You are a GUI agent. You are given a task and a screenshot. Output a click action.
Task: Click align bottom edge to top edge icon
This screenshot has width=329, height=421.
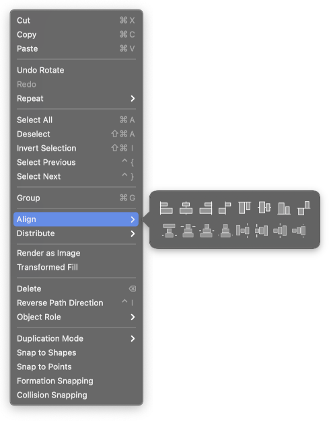[303, 208]
